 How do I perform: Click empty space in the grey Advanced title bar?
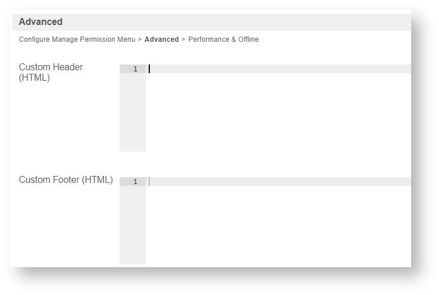pos(232,22)
